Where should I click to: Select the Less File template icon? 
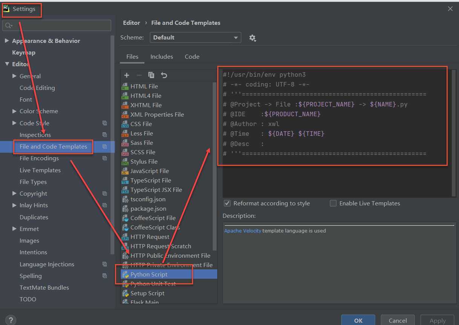(125, 134)
